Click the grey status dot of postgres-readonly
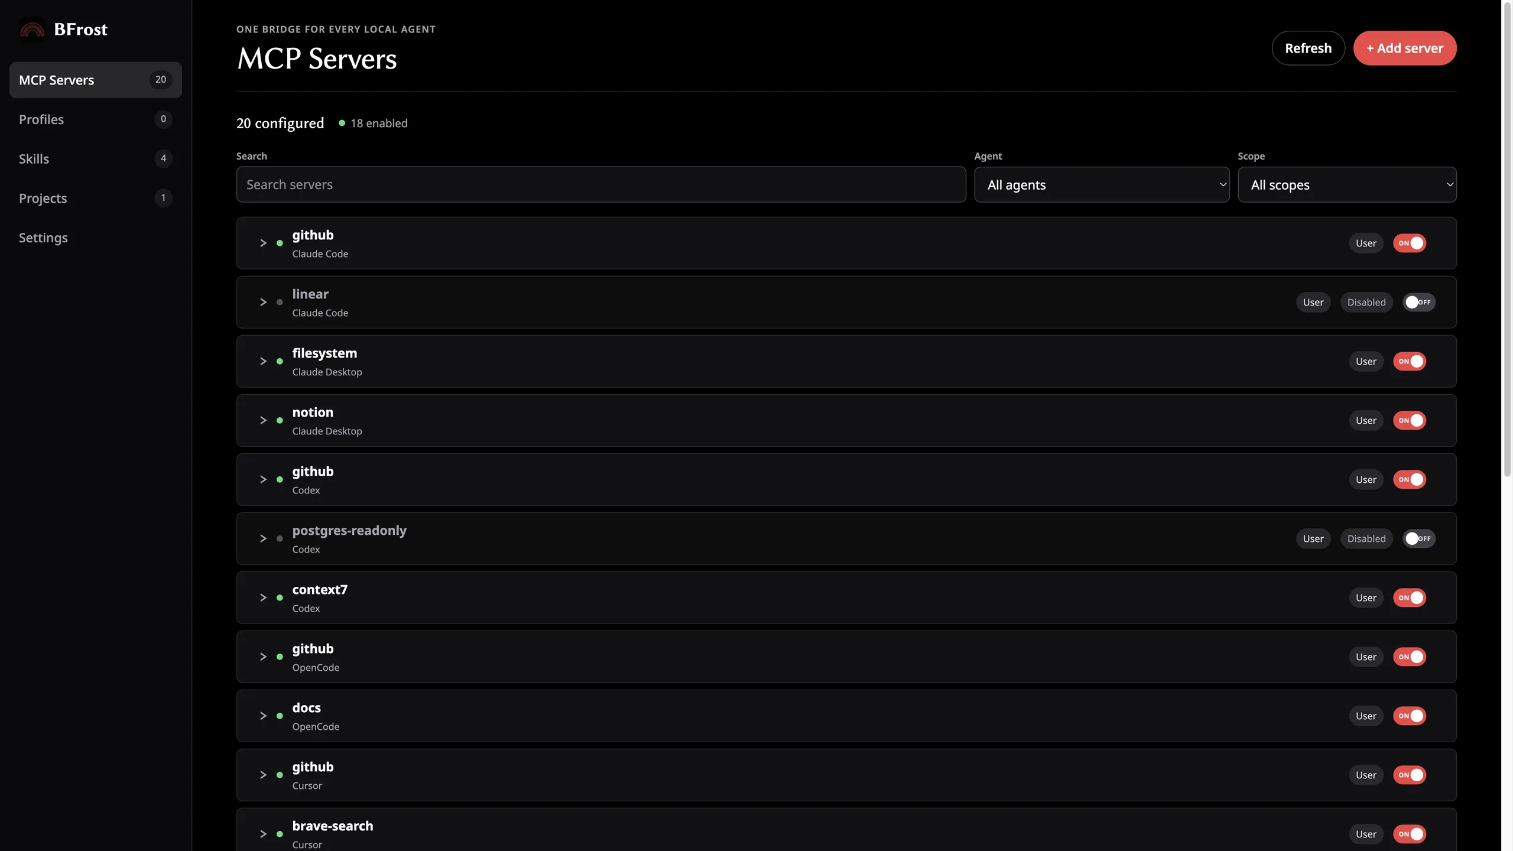The width and height of the screenshot is (1513, 851). click(x=280, y=539)
